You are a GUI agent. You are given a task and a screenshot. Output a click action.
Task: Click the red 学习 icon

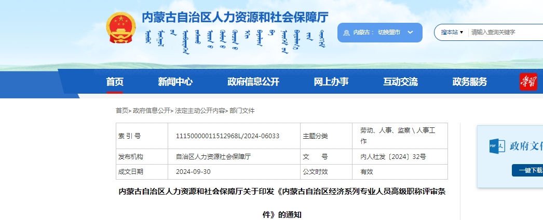click(x=528, y=82)
